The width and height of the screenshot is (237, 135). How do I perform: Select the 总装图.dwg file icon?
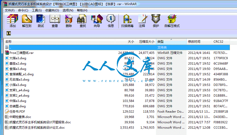[7, 106]
